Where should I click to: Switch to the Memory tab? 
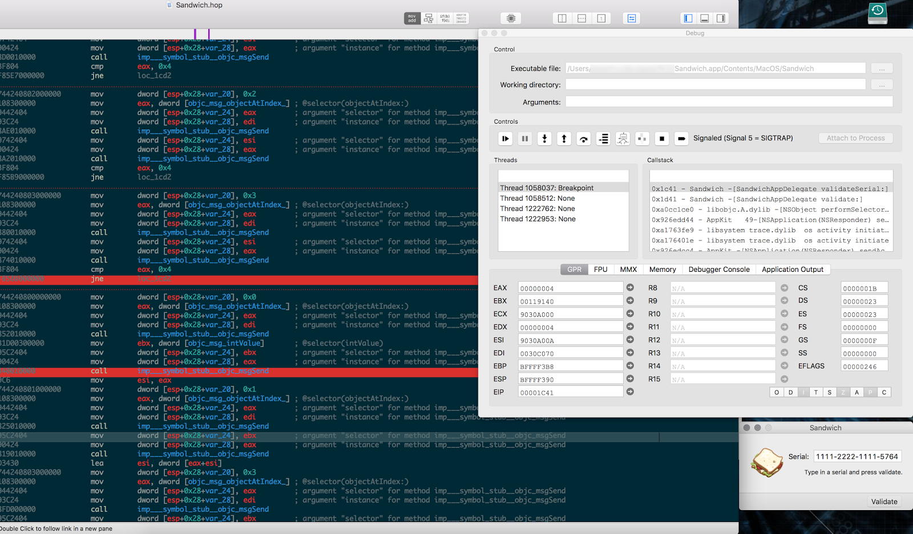pos(662,269)
